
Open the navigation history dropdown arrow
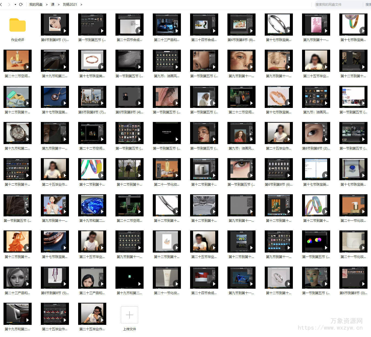click(15, 5)
